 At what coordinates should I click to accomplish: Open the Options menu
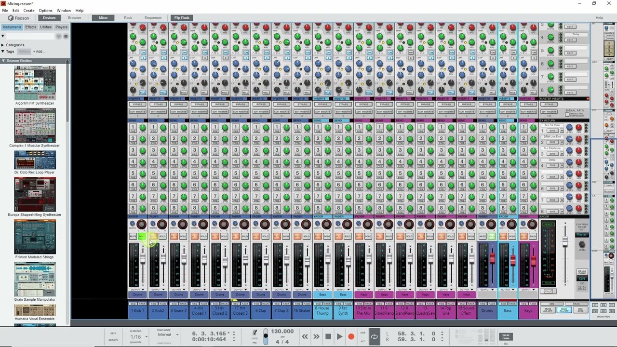(x=45, y=11)
